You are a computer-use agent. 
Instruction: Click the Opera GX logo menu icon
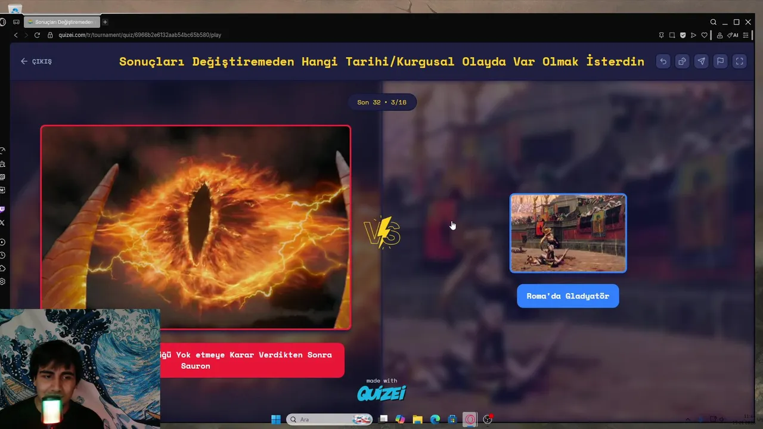pyautogui.click(x=2, y=22)
